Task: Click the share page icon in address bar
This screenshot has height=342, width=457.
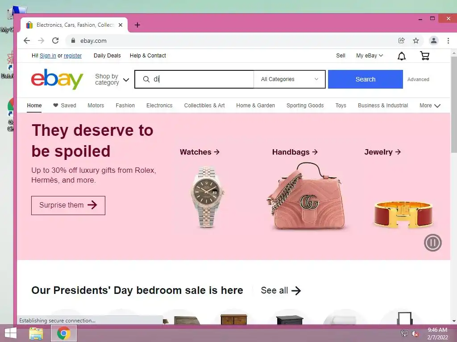Action: point(402,41)
